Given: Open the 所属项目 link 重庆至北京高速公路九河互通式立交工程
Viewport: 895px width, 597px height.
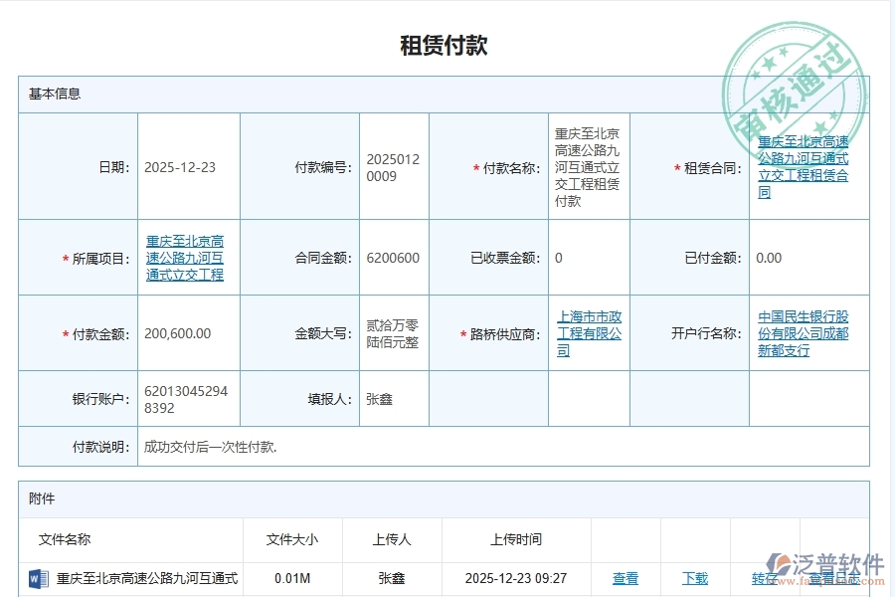Looking at the screenshot, I should point(186,258).
